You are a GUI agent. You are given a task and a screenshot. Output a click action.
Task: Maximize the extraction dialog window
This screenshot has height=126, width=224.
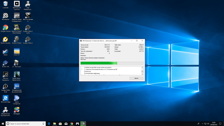coord(137,41)
